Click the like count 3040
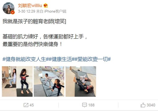This screenshot has height=111, width=158. [151, 105]
